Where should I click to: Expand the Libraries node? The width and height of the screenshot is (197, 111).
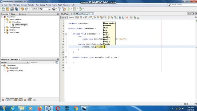5,30
